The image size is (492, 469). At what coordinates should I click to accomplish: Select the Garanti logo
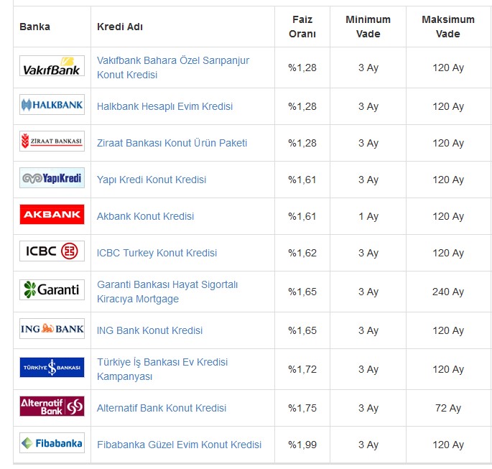pyautogui.click(x=52, y=290)
